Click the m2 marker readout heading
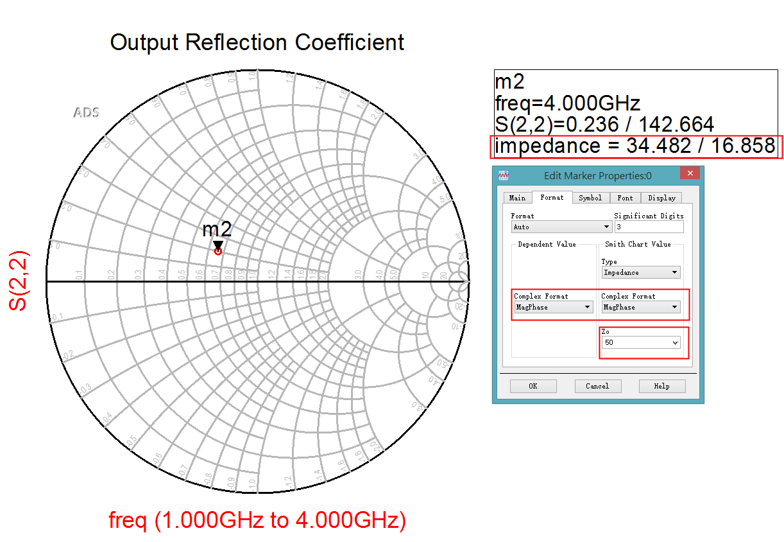 tap(510, 82)
